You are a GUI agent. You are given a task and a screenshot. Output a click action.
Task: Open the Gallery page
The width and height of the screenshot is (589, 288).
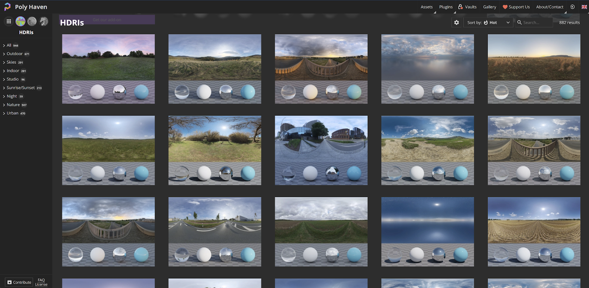coord(490,7)
